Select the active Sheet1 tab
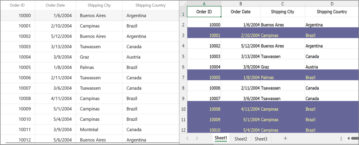Screen dimensions: 359x145 [221, 138]
